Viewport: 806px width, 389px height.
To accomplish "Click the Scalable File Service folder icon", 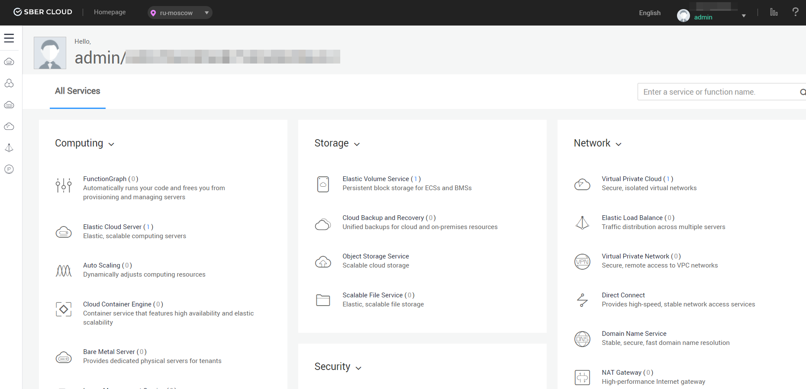I will pos(323,300).
